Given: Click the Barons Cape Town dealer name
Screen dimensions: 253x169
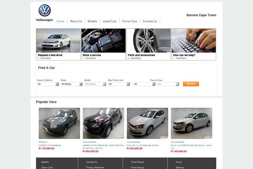Looking at the screenshot, I should coord(201,15).
